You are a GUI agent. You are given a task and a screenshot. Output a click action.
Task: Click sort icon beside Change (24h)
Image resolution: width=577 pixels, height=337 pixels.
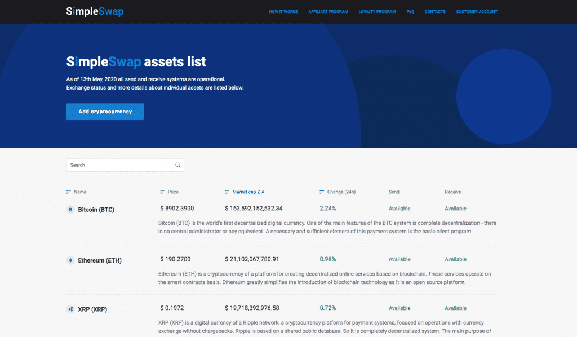point(322,192)
